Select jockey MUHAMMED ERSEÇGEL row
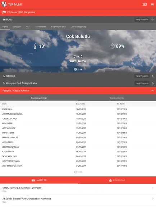156x208 pixels. pyautogui.click(x=78, y=114)
